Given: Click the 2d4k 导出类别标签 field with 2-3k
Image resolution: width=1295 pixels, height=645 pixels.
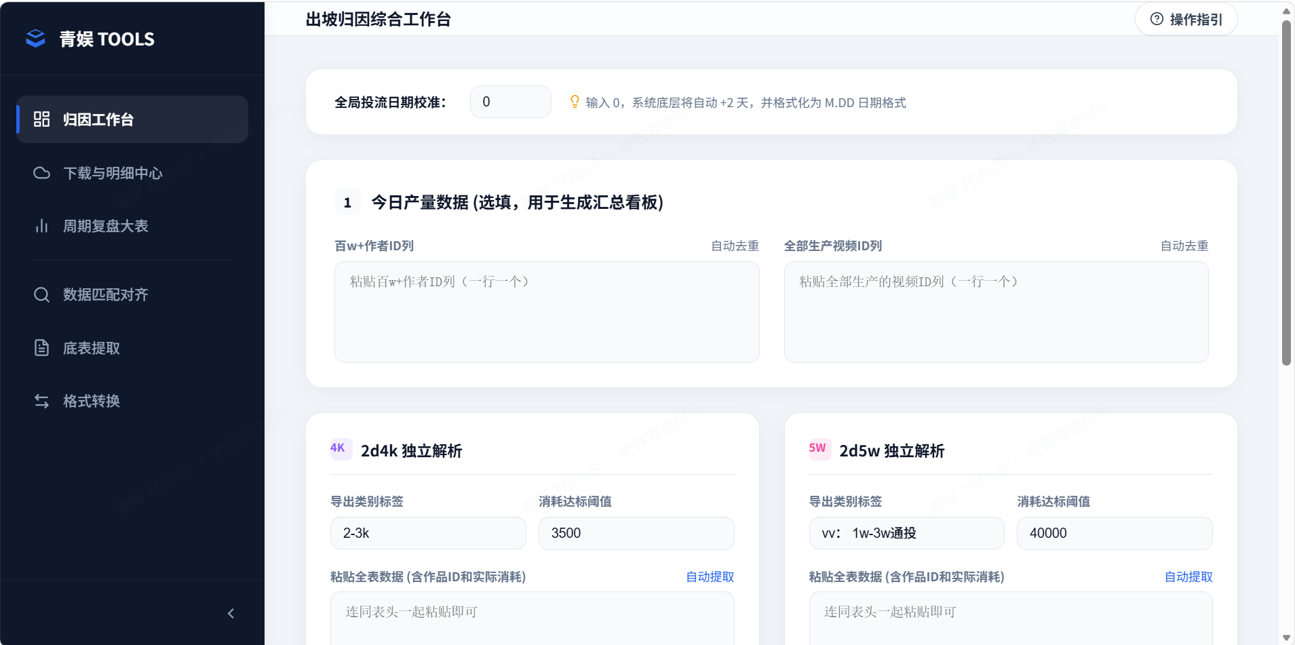Looking at the screenshot, I should pyautogui.click(x=428, y=533).
